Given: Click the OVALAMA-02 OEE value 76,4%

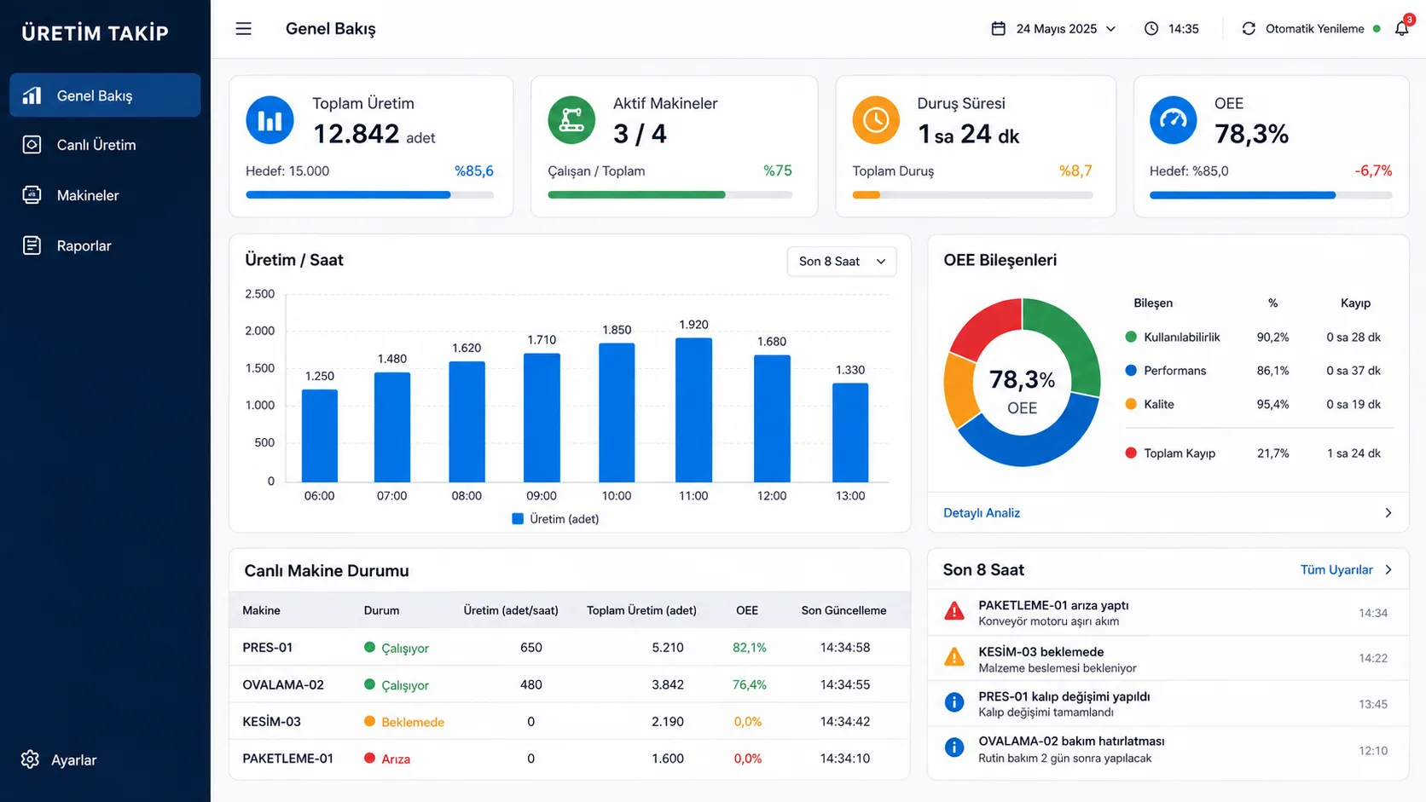Looking at the screenshot, I should click(x=750, y=684).
